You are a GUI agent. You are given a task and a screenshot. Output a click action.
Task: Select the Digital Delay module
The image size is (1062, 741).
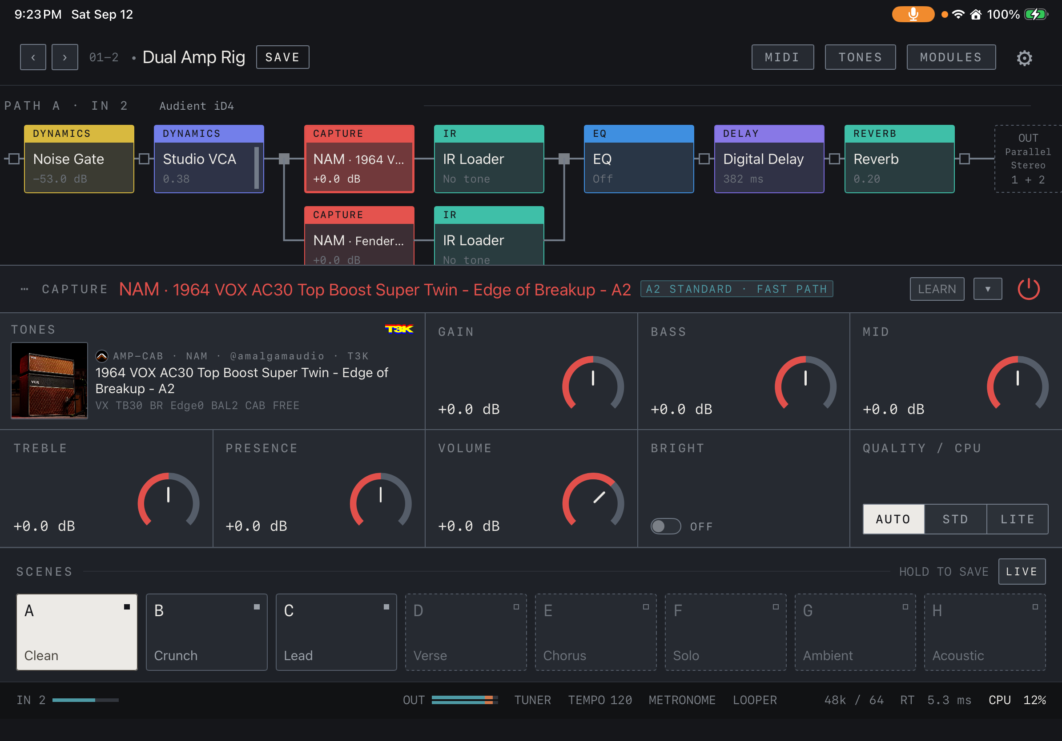769,159
